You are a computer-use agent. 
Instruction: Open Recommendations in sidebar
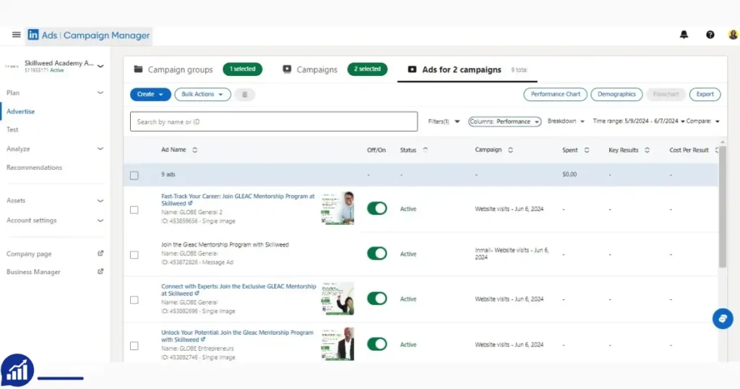click(34, 168)
